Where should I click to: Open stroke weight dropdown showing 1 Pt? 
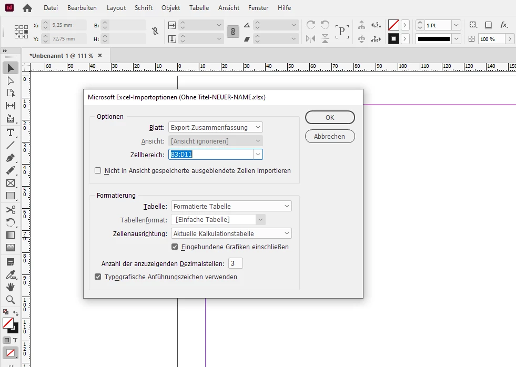pos(456,25)
